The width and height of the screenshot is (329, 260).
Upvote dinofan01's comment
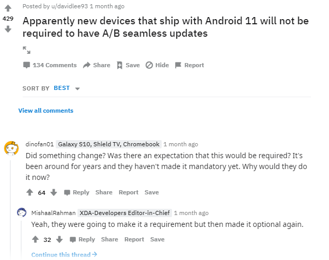pyautogui.click(x=29, y=192)
